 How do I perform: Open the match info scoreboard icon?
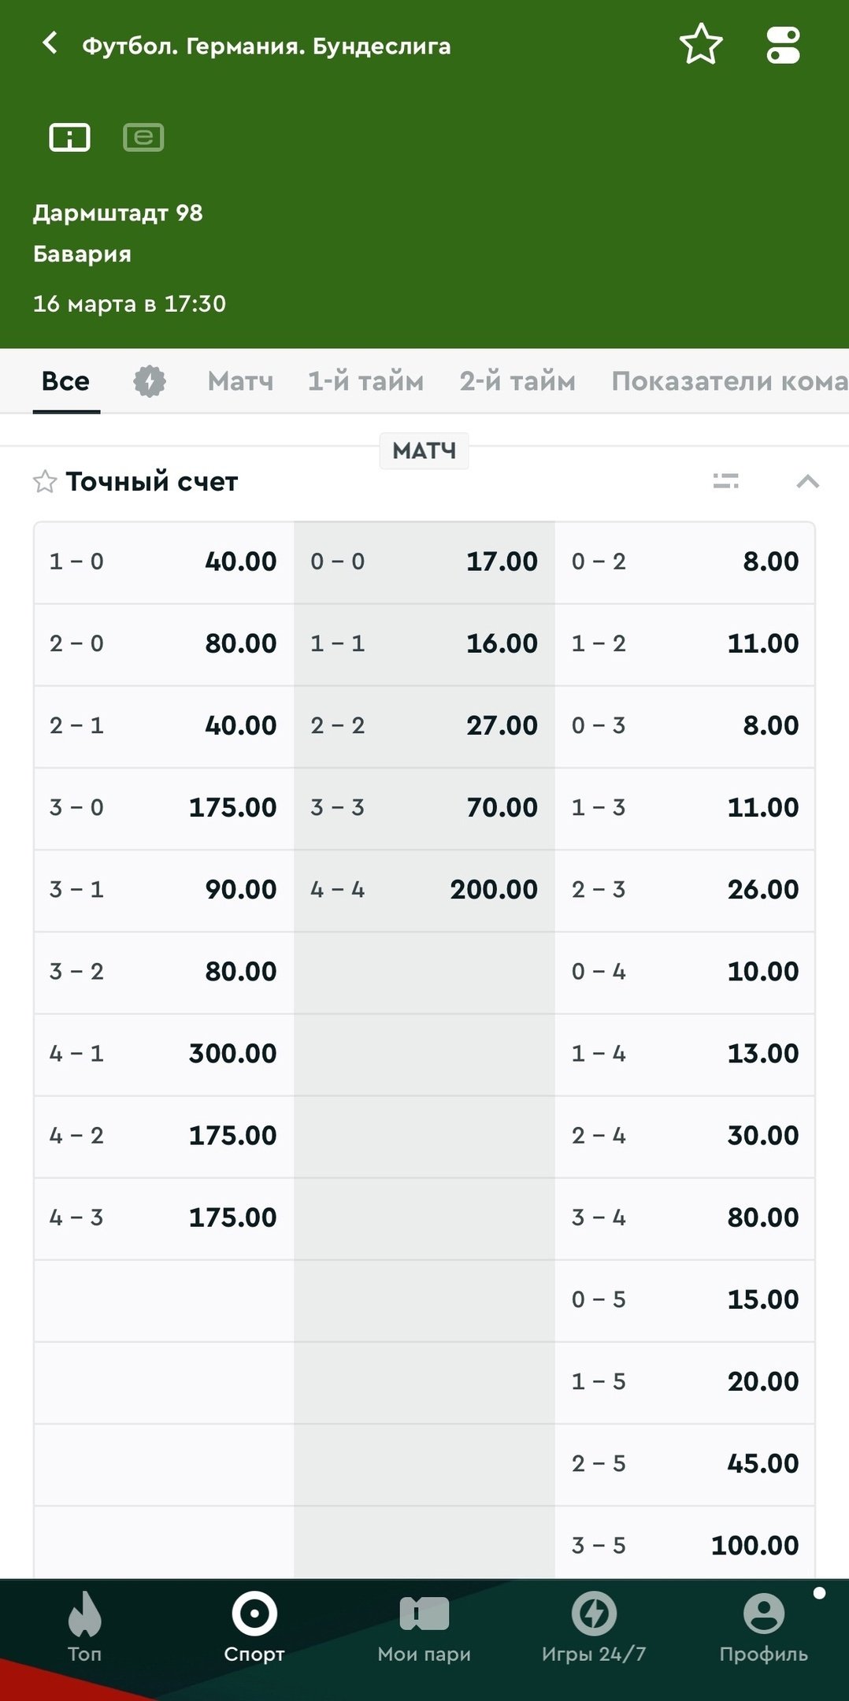tap(70, 138)
